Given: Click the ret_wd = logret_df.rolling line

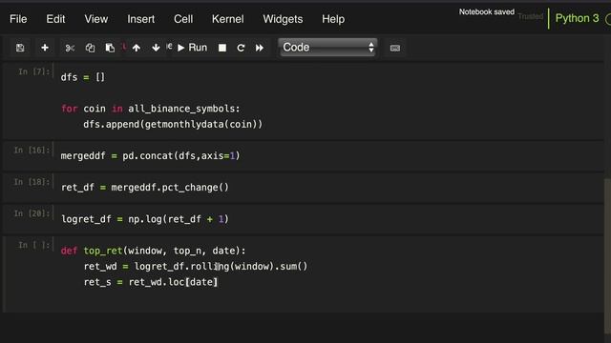Looking at the screenshot, I should [195, 267].
